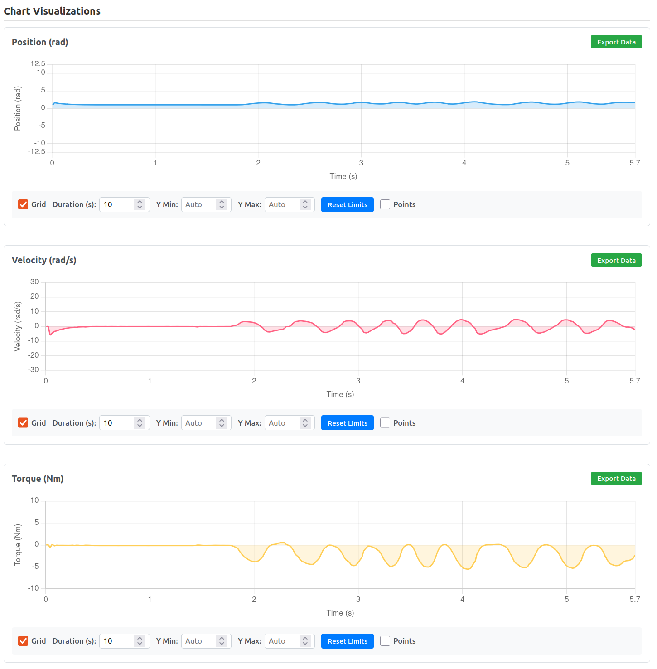Click Reset Limits on the Velocity chart

[x=347, y=422]
